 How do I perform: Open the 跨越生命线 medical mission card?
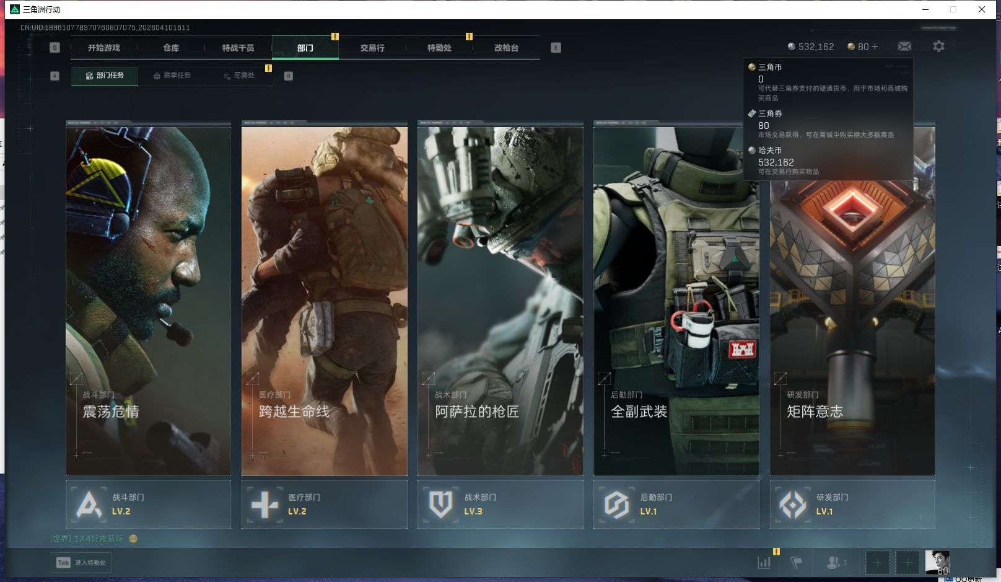tap(325, 301)
